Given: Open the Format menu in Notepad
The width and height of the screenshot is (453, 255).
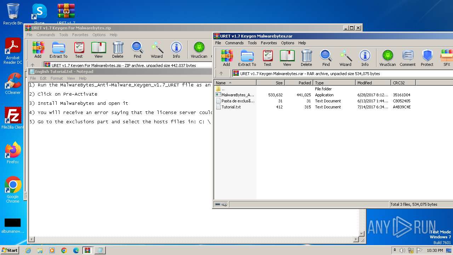Looking at the screenshot, I should coord(57,78).
